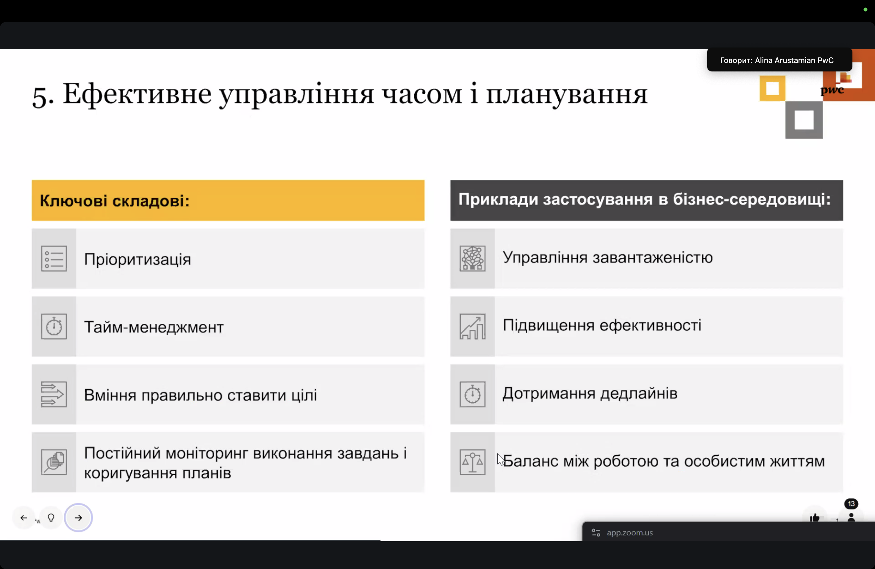Click the rising bar chart icon

tap(472, 326)
